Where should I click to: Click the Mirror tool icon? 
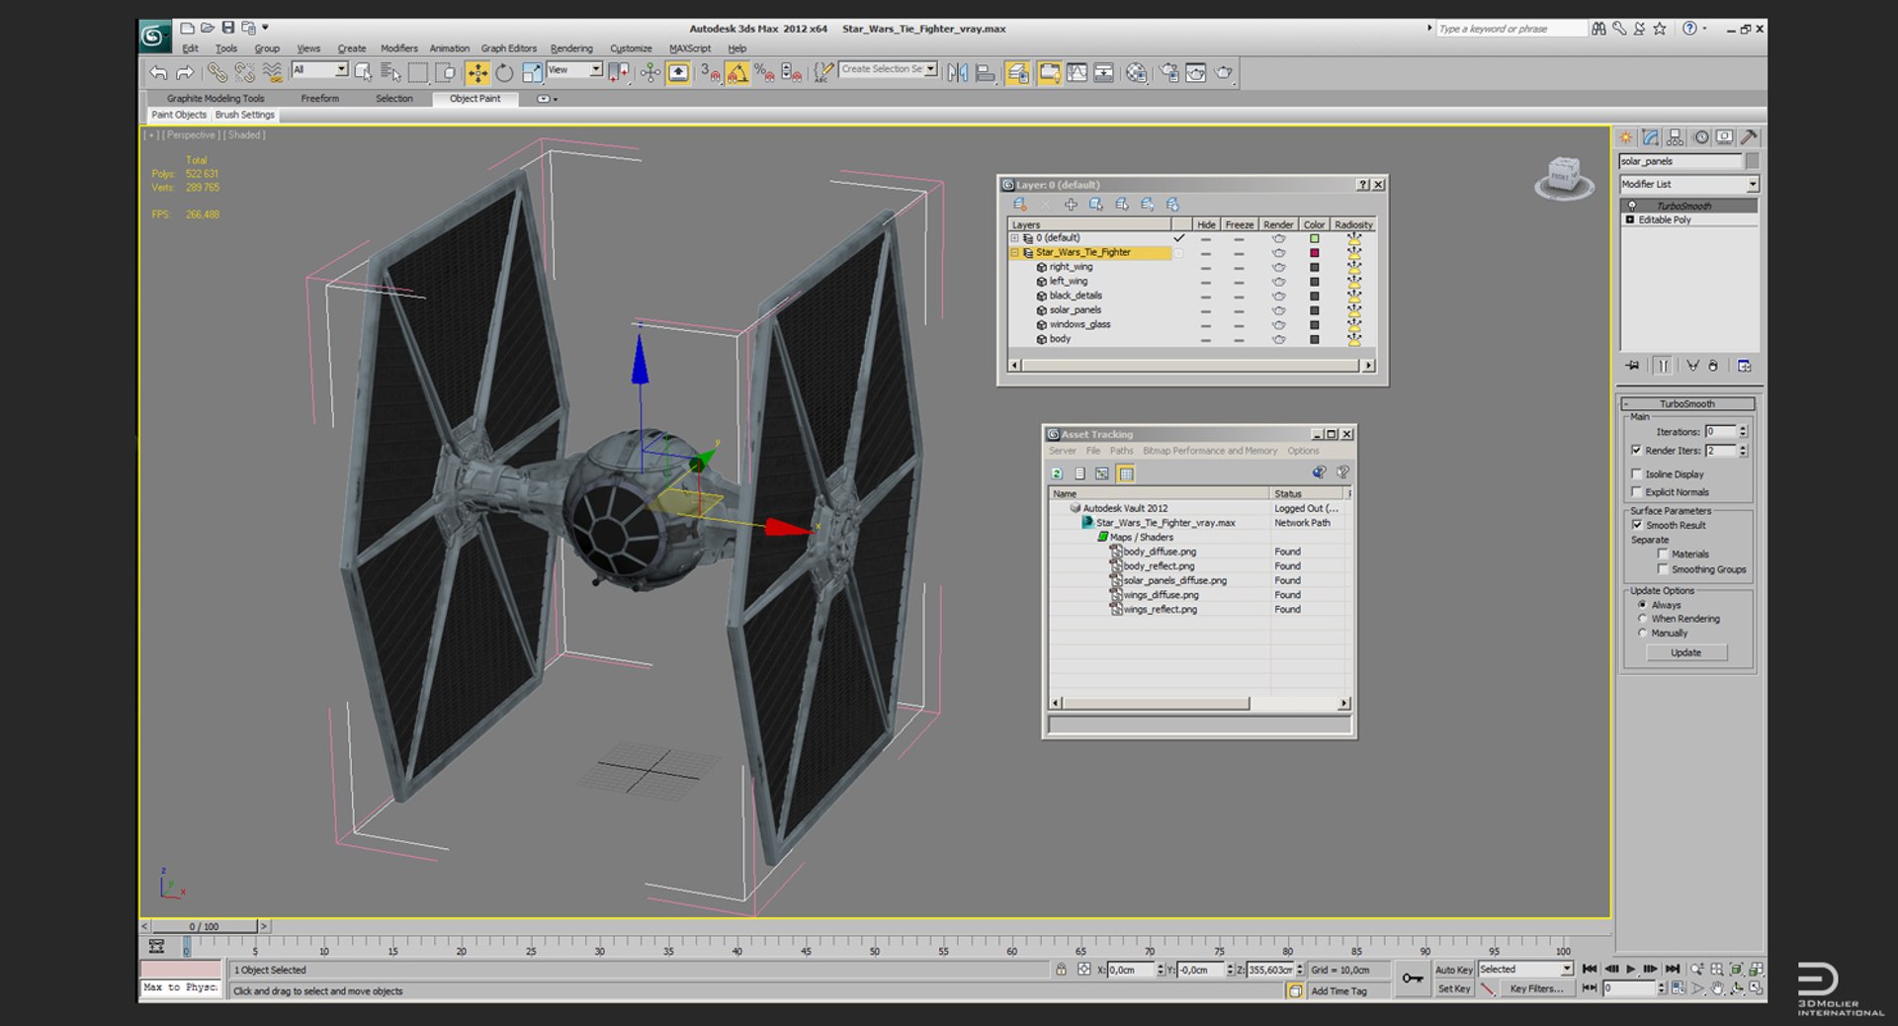(957, 73)
